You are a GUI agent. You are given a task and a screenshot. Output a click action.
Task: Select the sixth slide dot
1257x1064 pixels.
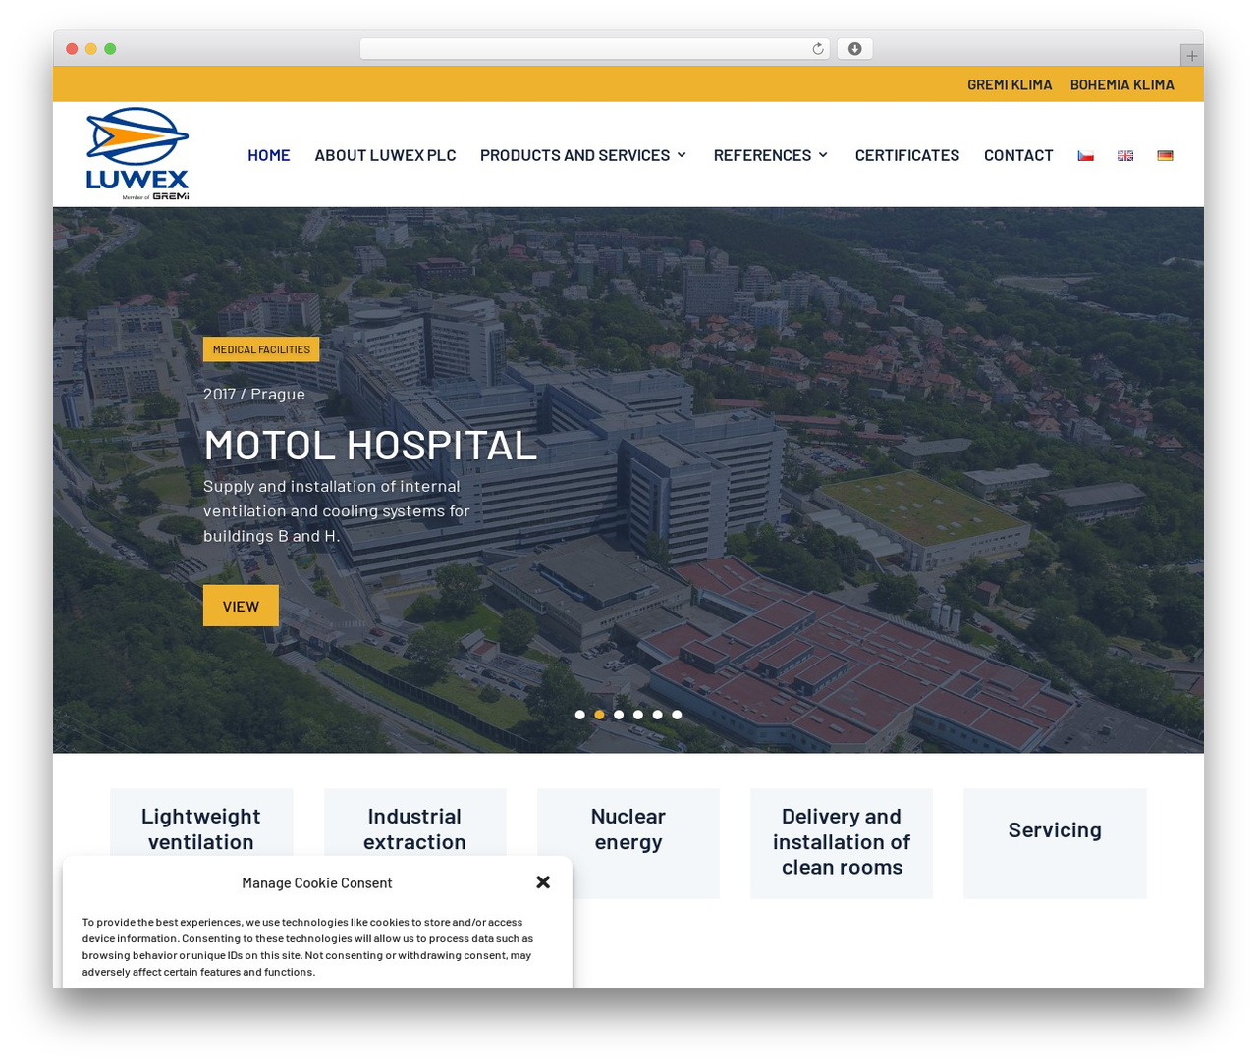tap(677, 715)
